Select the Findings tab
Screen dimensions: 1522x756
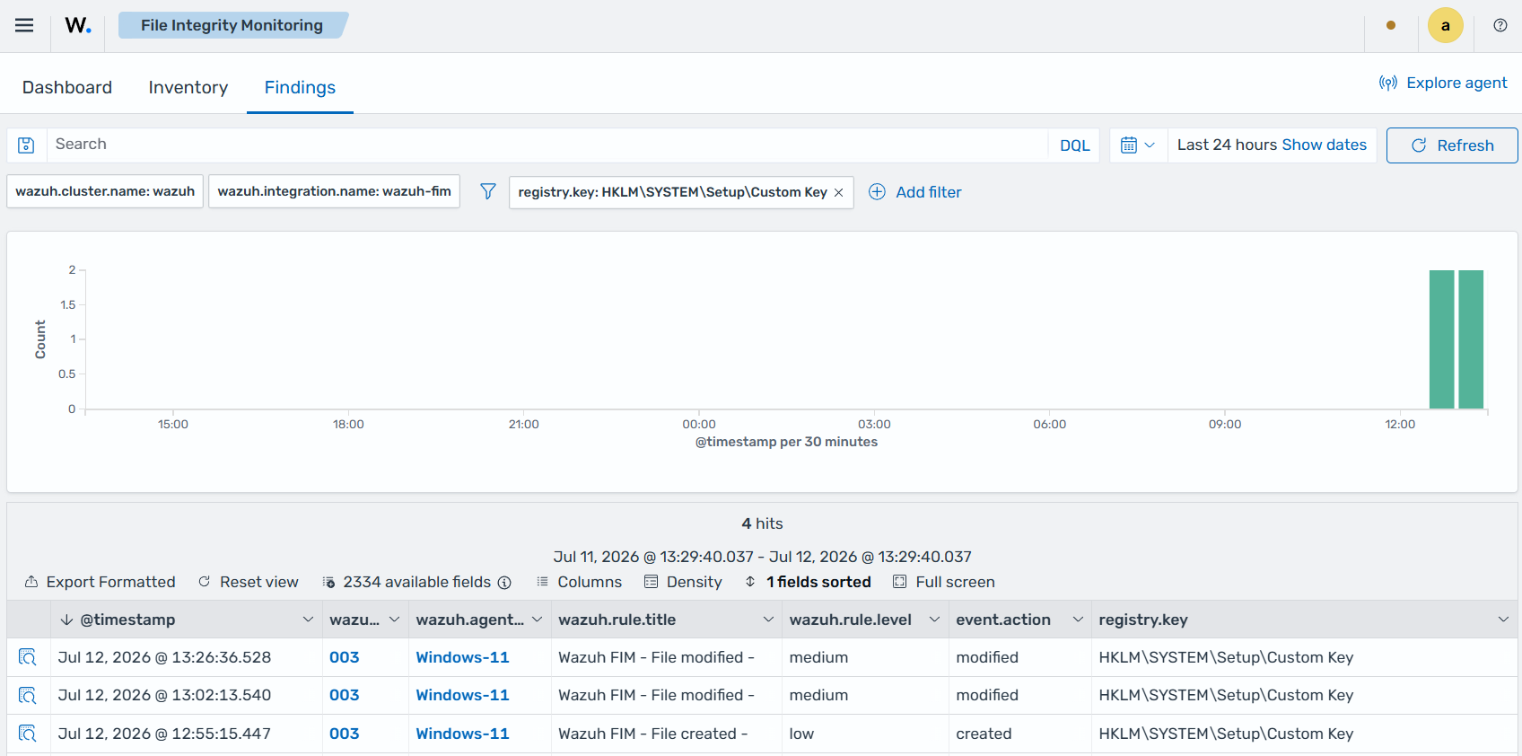[300, 87]
